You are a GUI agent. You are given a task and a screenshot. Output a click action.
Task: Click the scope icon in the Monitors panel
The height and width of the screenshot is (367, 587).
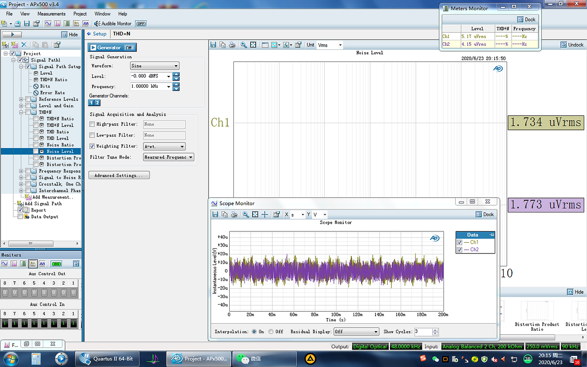tap(4, 264)
